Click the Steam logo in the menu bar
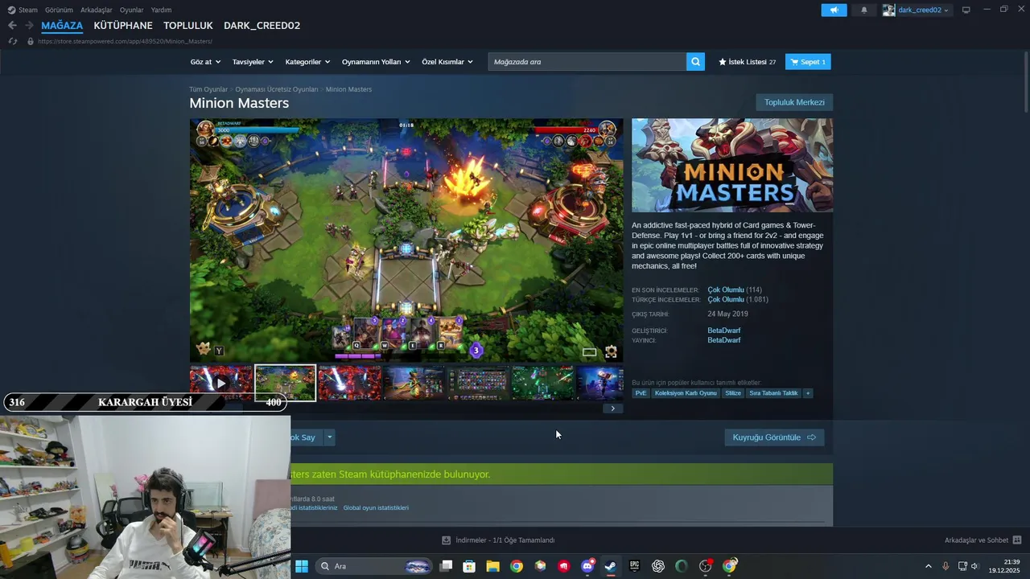1030x579 pixels. 11,10
